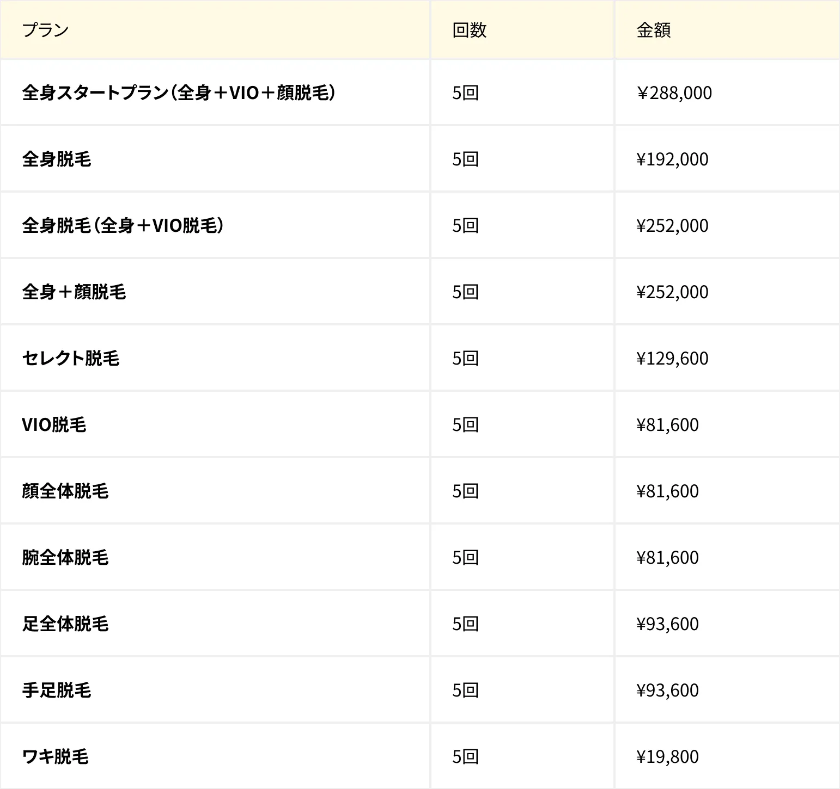Select the 全身スタートプラン(全身+VIO+顔脱毛) plan name
The height and width of the screenshot is (789, 840).
pyautogui.click(x=178, y=93)
